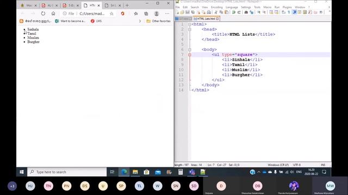
Task: Collapse html tag fold marker line 1
Action: point(190,24)
